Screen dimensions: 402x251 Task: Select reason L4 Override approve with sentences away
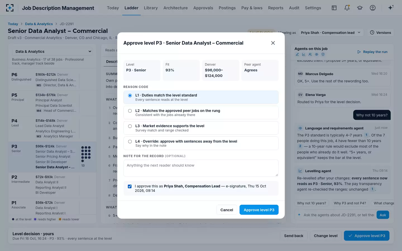click(201, 143)
